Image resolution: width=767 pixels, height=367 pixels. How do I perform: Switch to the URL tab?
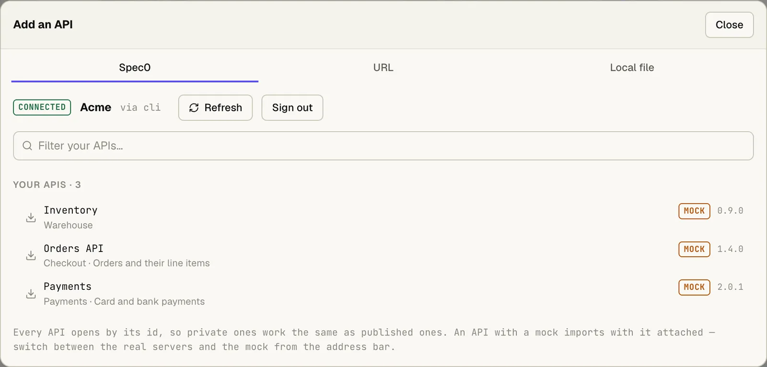[383, 68]
